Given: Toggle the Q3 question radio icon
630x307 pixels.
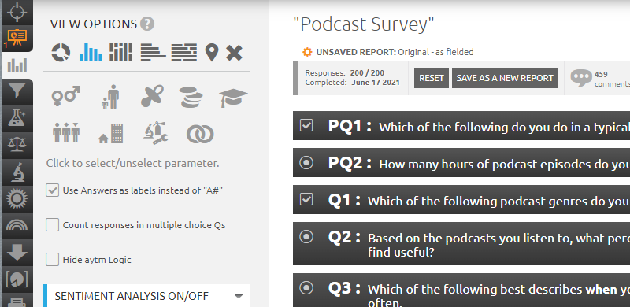Looking at the screenshot, I should (306, 287).
